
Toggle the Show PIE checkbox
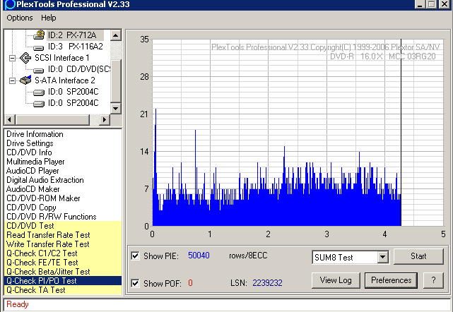(x=136, y=256)
